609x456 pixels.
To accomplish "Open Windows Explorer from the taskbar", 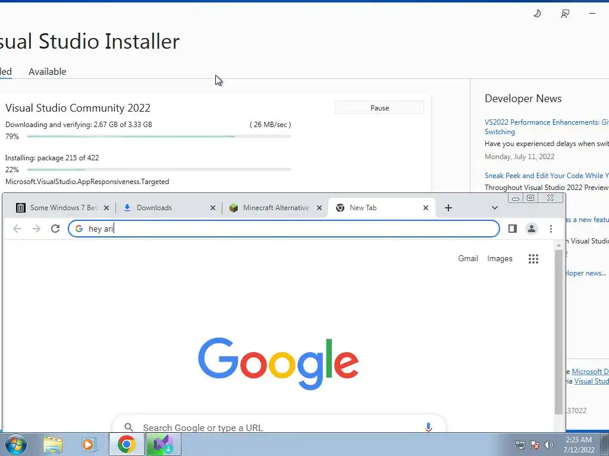I will click(53, 444).
